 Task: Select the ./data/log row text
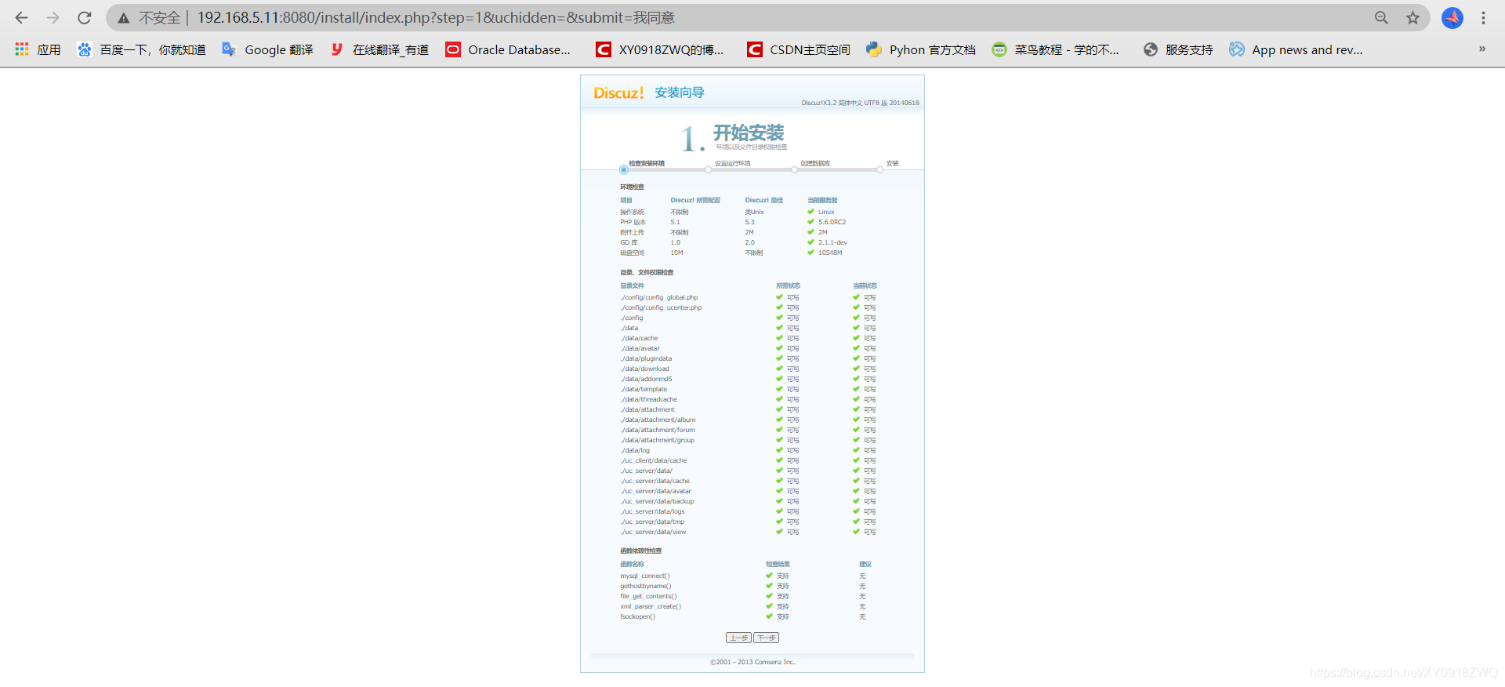pos(635,450)
